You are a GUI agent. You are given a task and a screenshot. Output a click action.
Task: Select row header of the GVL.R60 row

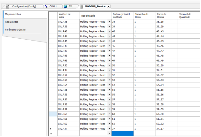[x=52, y=114]
